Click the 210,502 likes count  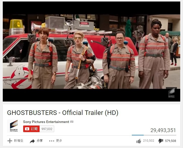pyautogui.click(x=148, y=141)
